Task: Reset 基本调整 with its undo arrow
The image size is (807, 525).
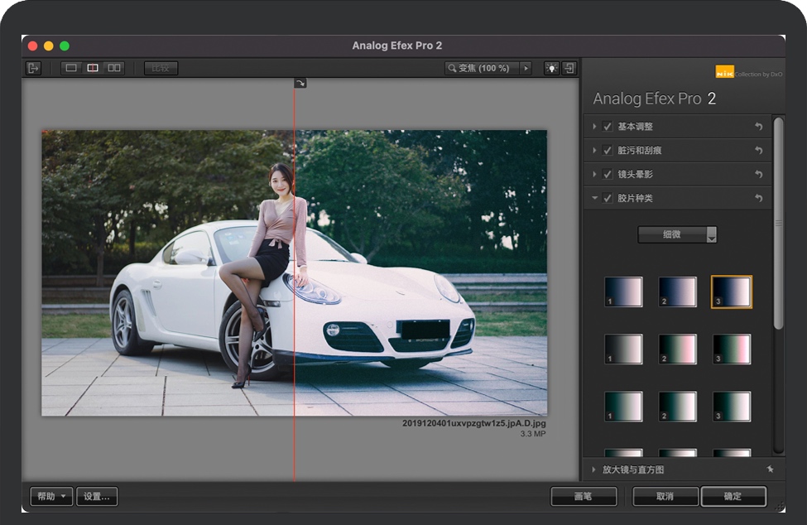Action: [x=758, y=127]
